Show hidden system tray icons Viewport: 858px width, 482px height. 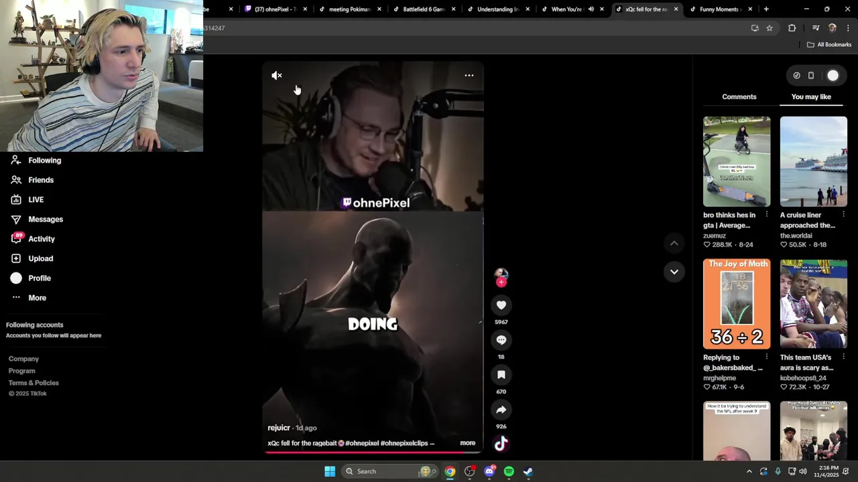click(x=749, y=471)
